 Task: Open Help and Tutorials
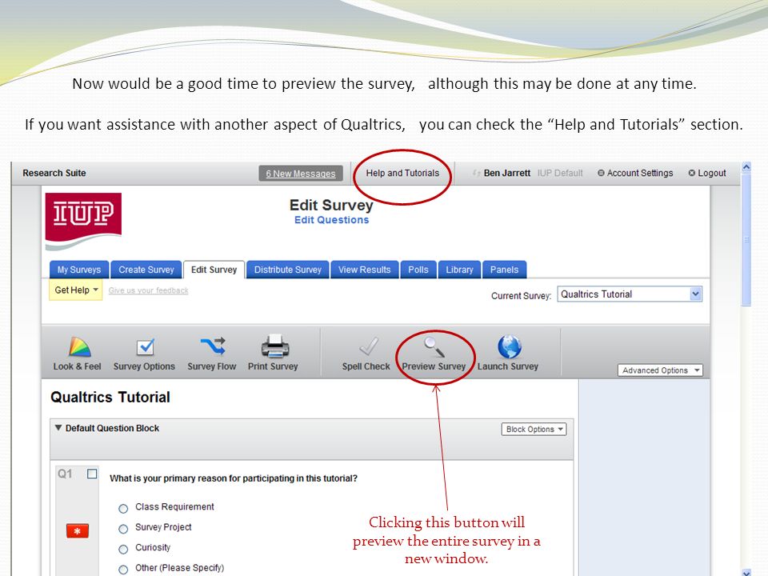click(402, 173)
